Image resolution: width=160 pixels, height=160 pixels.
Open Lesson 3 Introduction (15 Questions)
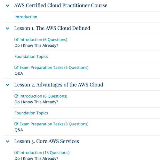[44, 153]
